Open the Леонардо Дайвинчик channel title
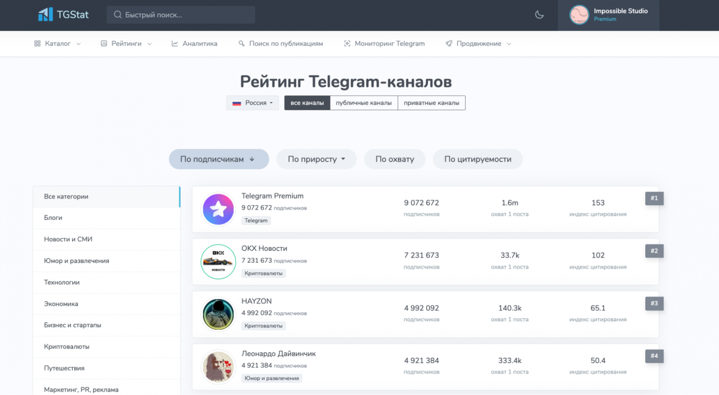Image resolution: width=719 pixels, height=395 pixels. point(279,353)
